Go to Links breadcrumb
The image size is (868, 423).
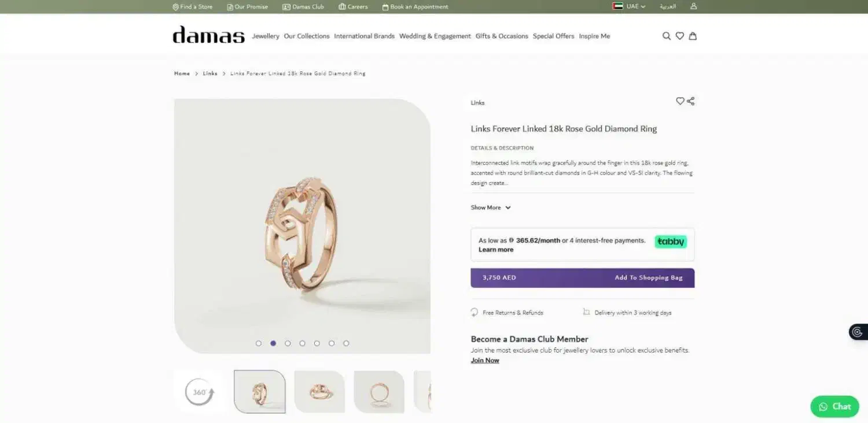[210, 73]
